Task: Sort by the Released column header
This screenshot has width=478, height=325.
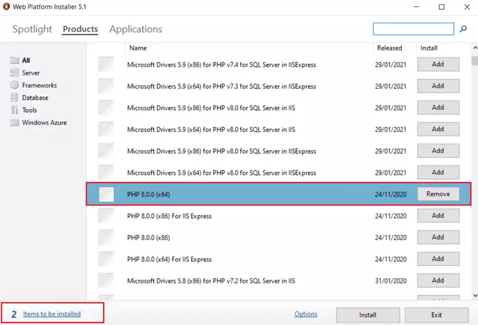Action: coord(389,48)
